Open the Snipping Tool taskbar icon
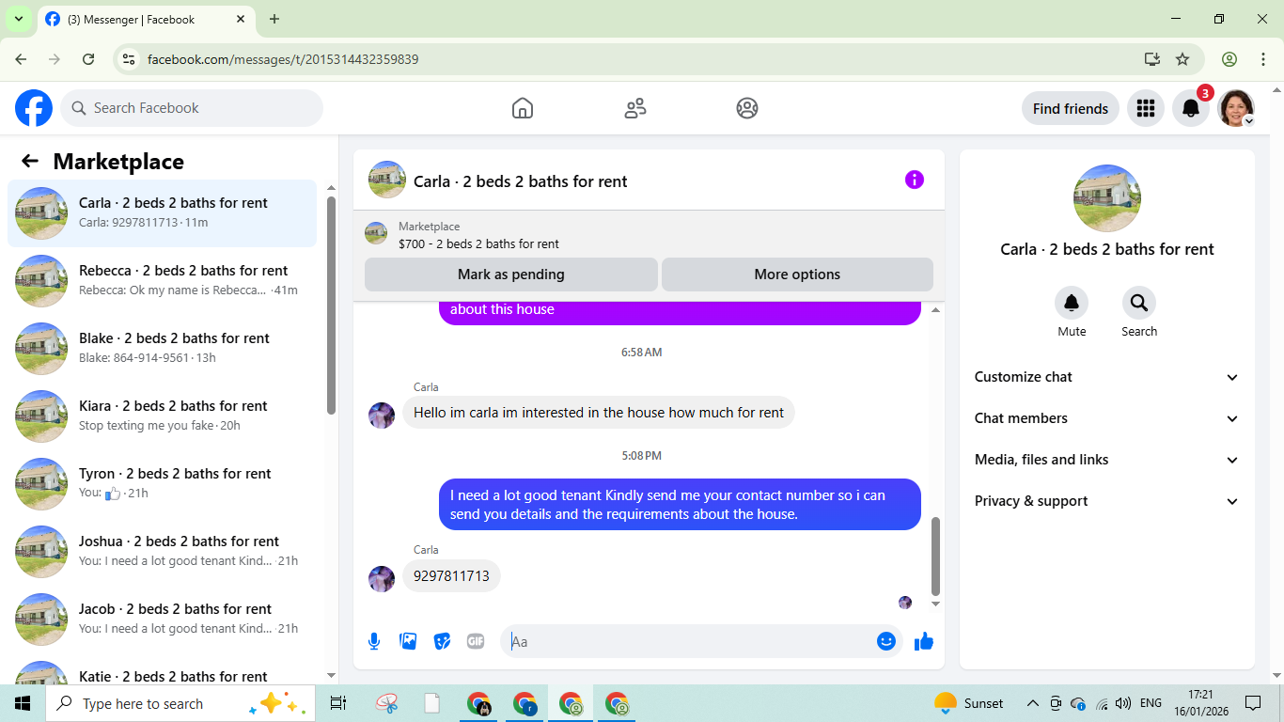 [386, 703]
